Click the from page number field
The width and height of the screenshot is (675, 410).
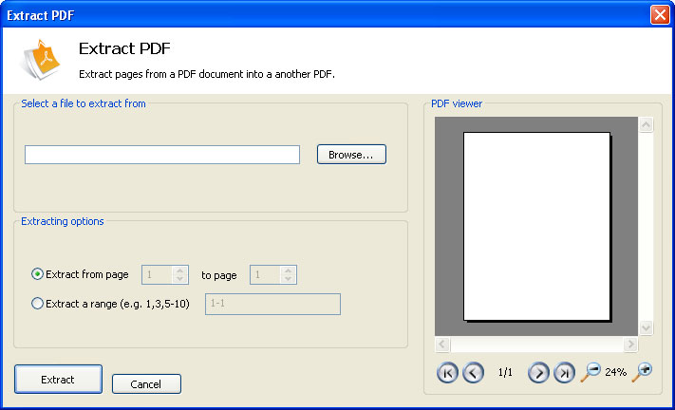point(158,274)
